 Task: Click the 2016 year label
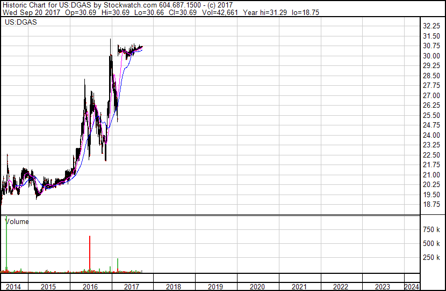[90, 287]
